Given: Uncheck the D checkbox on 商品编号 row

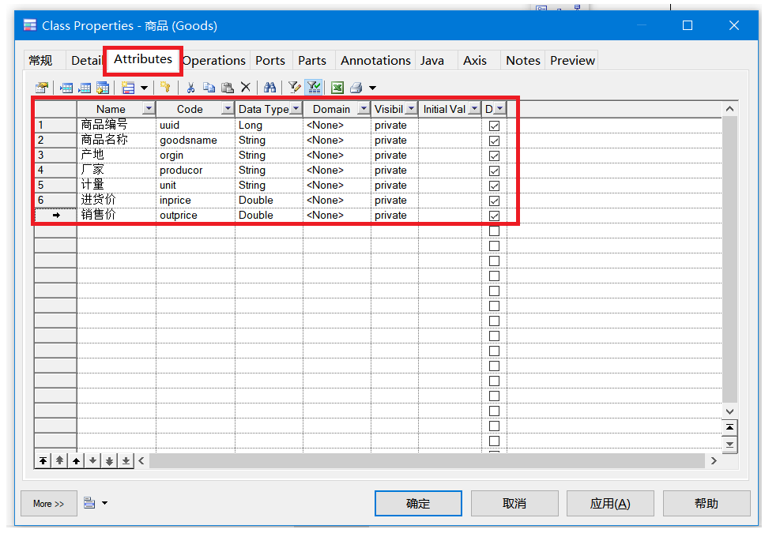Looking at the screenshot, I should (494, 125).
